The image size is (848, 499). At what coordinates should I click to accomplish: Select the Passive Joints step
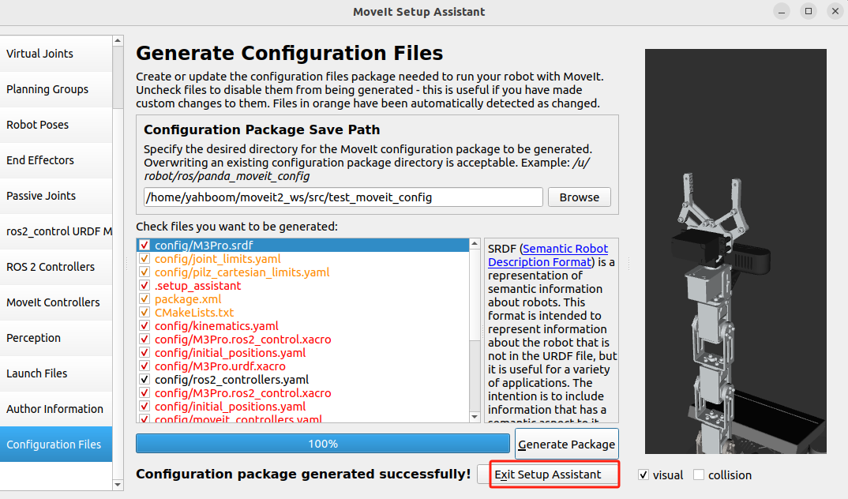pos(56,196)
